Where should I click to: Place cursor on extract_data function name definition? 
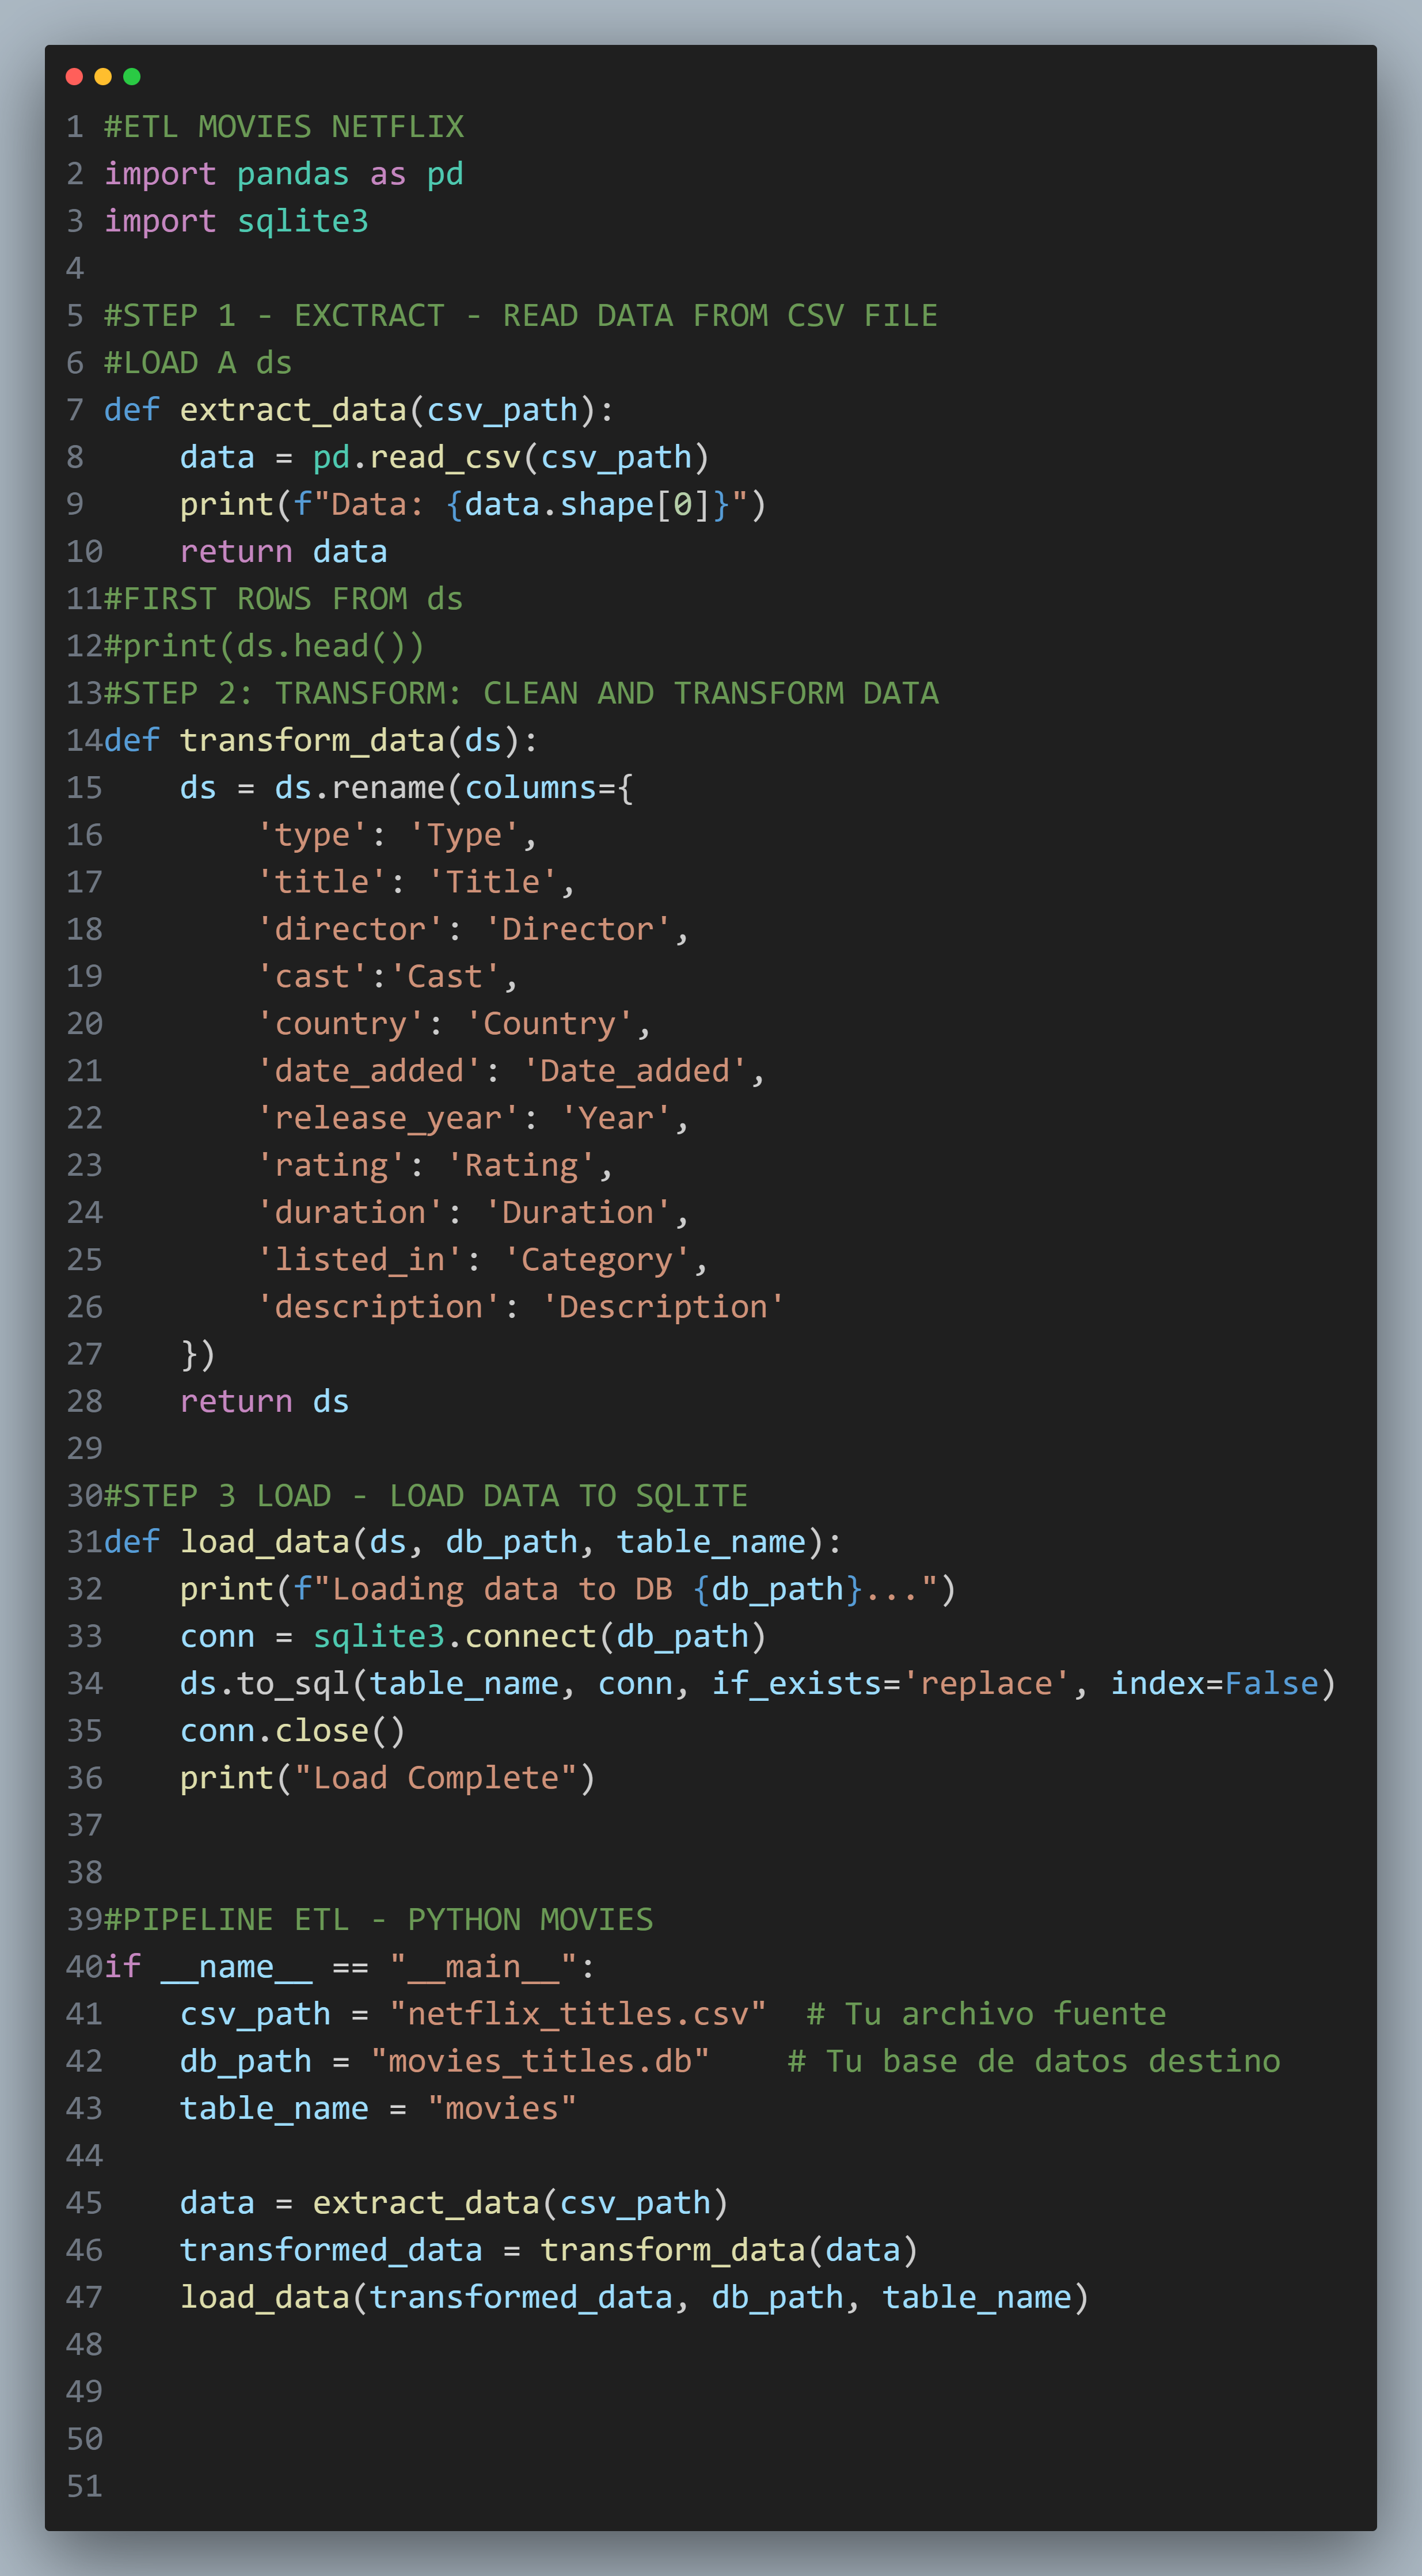point(294,410)
